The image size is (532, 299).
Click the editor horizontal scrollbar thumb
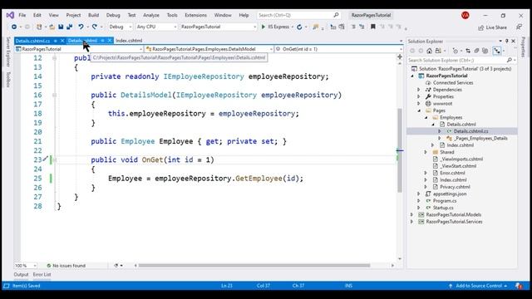254,266
